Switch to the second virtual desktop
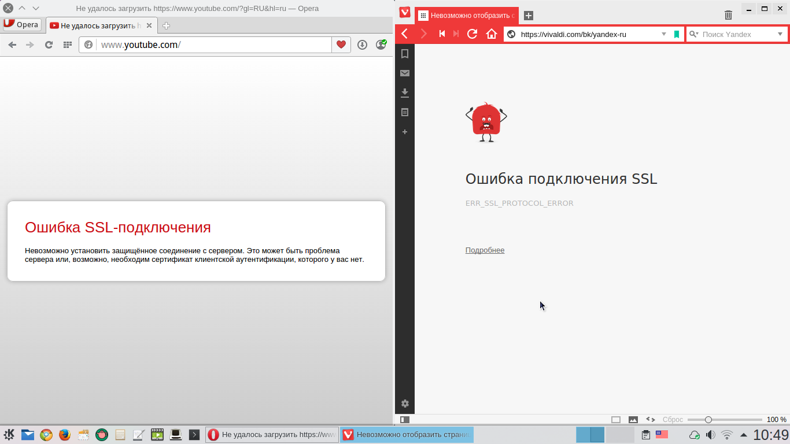 pos(620,435)
